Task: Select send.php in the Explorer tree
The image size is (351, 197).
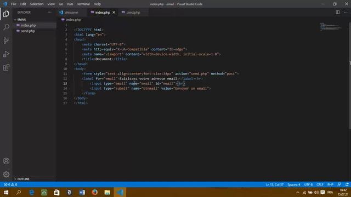Action: 28,31
